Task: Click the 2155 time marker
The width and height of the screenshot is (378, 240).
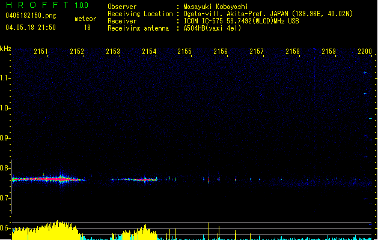Action: click(x=184, y=52)
